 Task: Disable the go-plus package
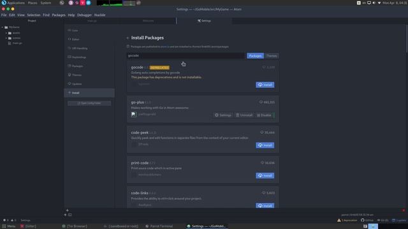click(264, 115)
